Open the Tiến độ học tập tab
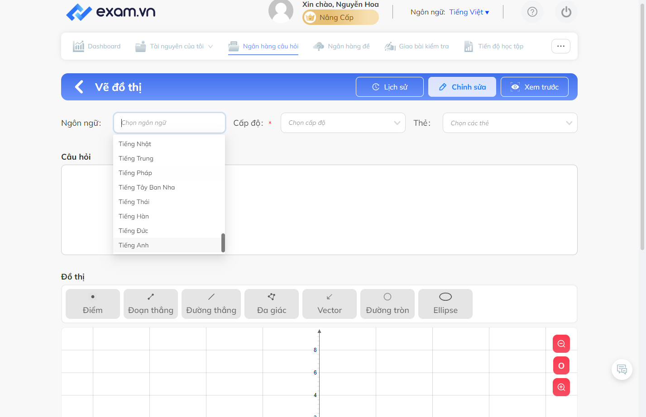The width and height of the screenshot is (646, 417). [494, 46]
